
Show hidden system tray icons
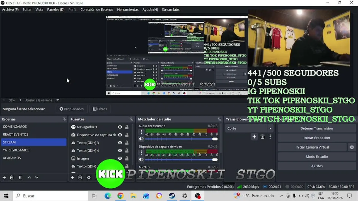pos(282,196)
